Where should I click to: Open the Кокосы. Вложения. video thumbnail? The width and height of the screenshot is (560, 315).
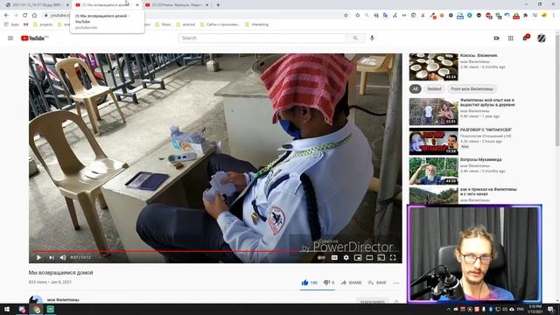click(x=434, y=66)
